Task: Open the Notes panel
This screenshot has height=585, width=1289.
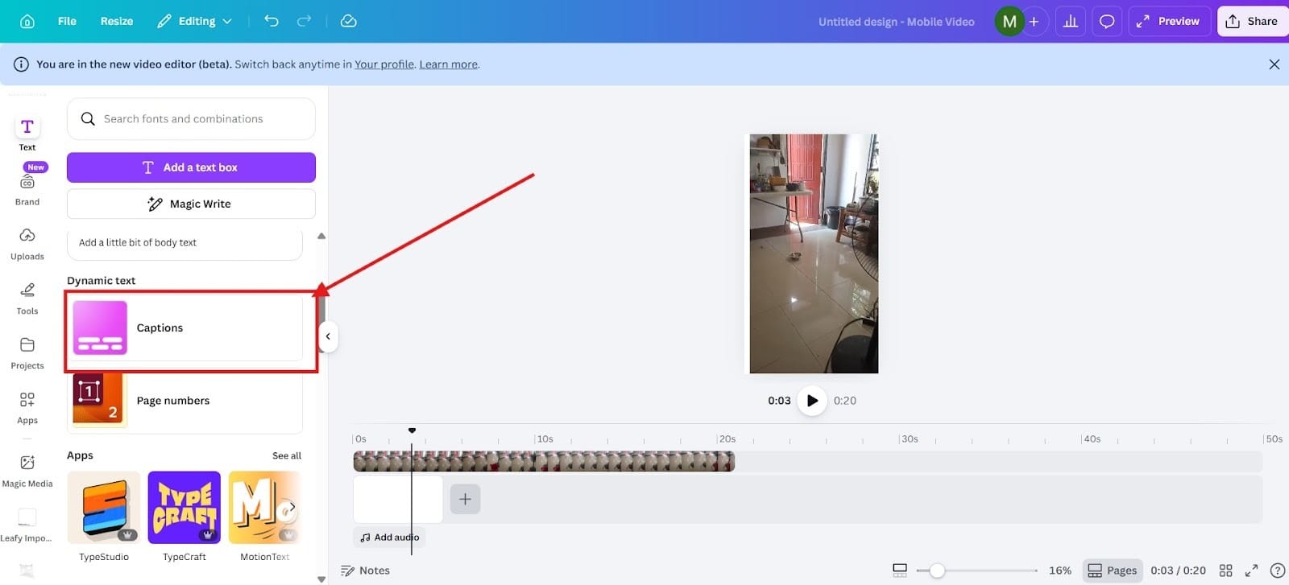Action: click(366, 571)
